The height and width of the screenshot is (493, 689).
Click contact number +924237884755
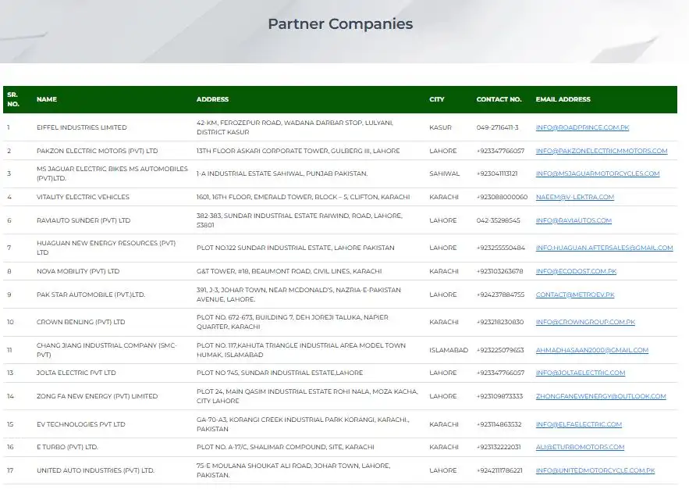click(500, 295)
